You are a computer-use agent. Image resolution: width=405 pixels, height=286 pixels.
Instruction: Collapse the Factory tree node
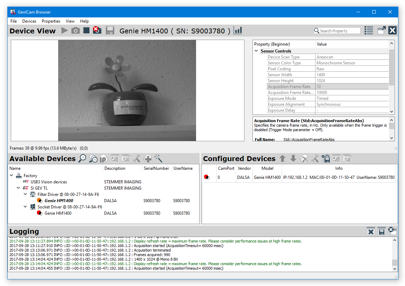point(12,176)
